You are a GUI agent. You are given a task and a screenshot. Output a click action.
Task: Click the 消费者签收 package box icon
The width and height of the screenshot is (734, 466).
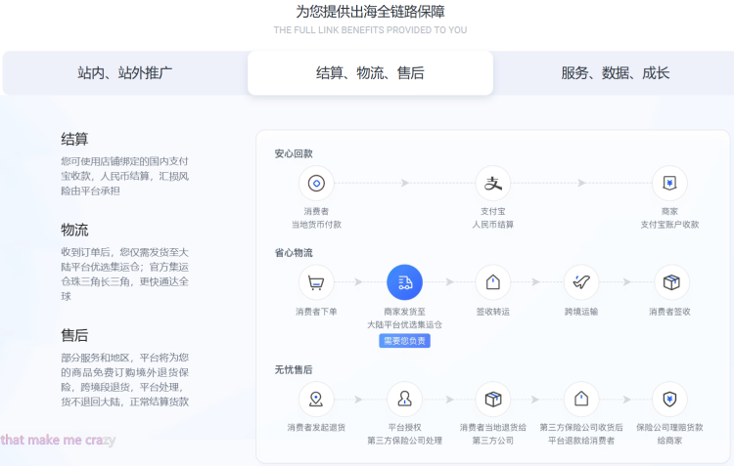[671, 282]
